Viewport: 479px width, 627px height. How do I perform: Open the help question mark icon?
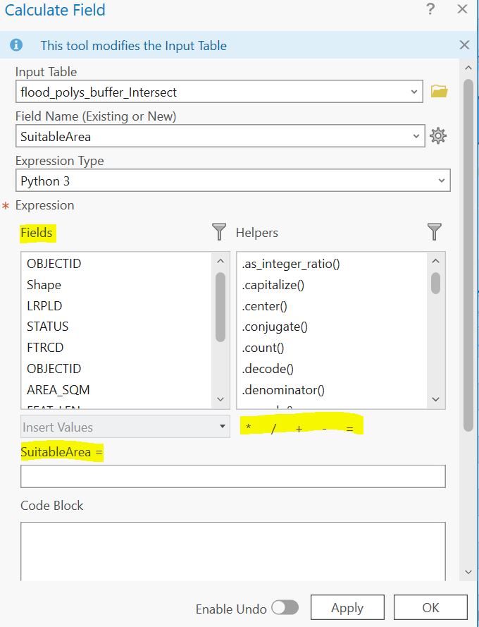pyautogui.click(x=430, y=10)
